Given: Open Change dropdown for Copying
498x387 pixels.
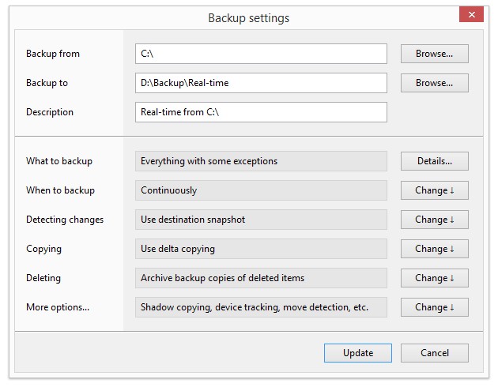Looking at the screenshot, I should click(x=434, y=249).
